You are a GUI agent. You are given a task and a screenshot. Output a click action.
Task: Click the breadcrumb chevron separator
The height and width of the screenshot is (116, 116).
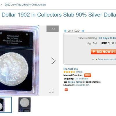(1, 5)
